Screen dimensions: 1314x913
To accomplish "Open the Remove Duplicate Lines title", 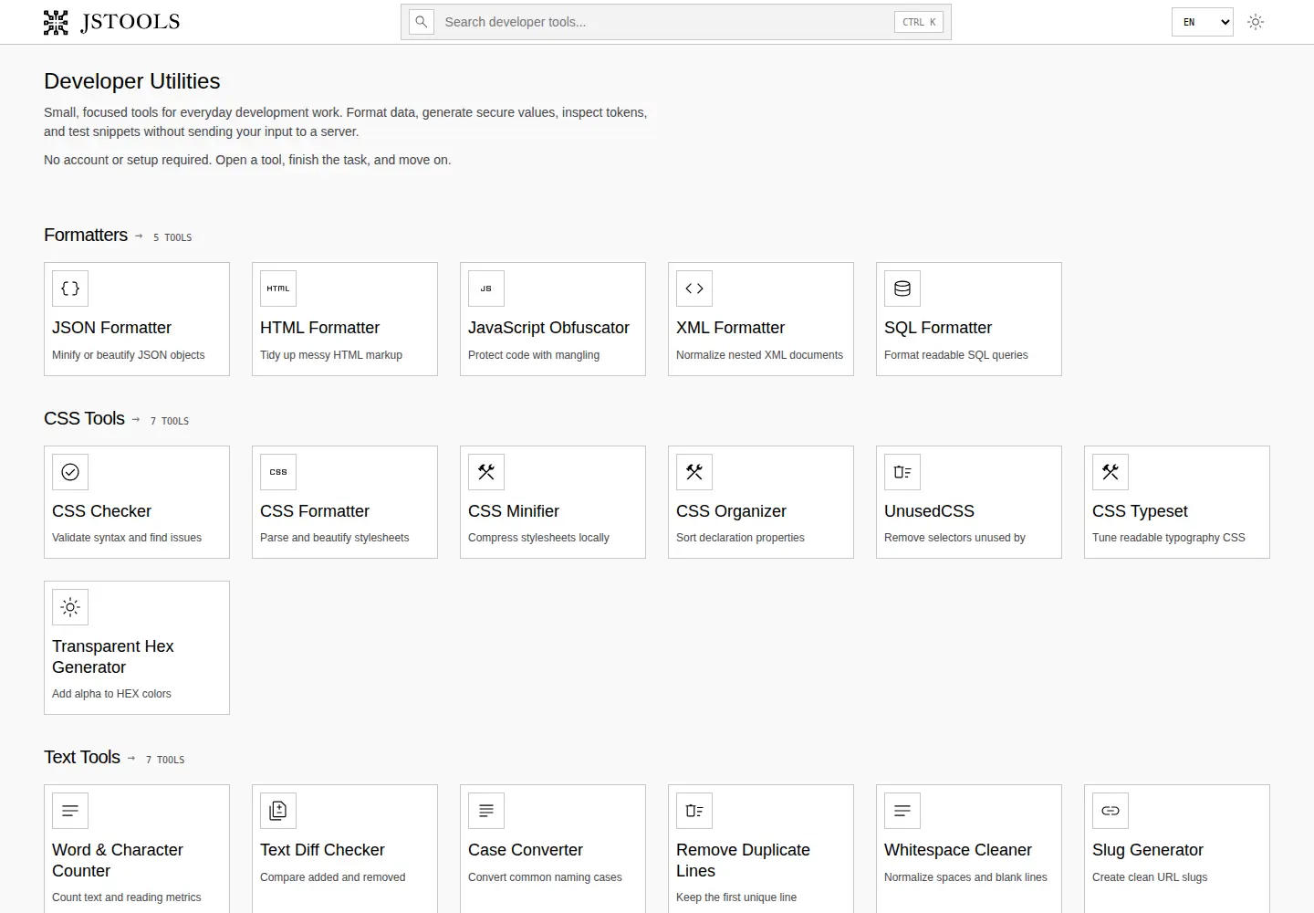I will [x=743, y=860].
